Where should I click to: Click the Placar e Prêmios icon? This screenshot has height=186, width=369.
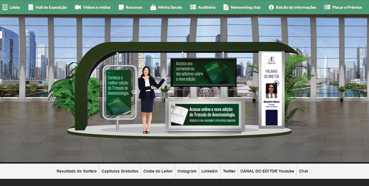[x=327, y=7]
